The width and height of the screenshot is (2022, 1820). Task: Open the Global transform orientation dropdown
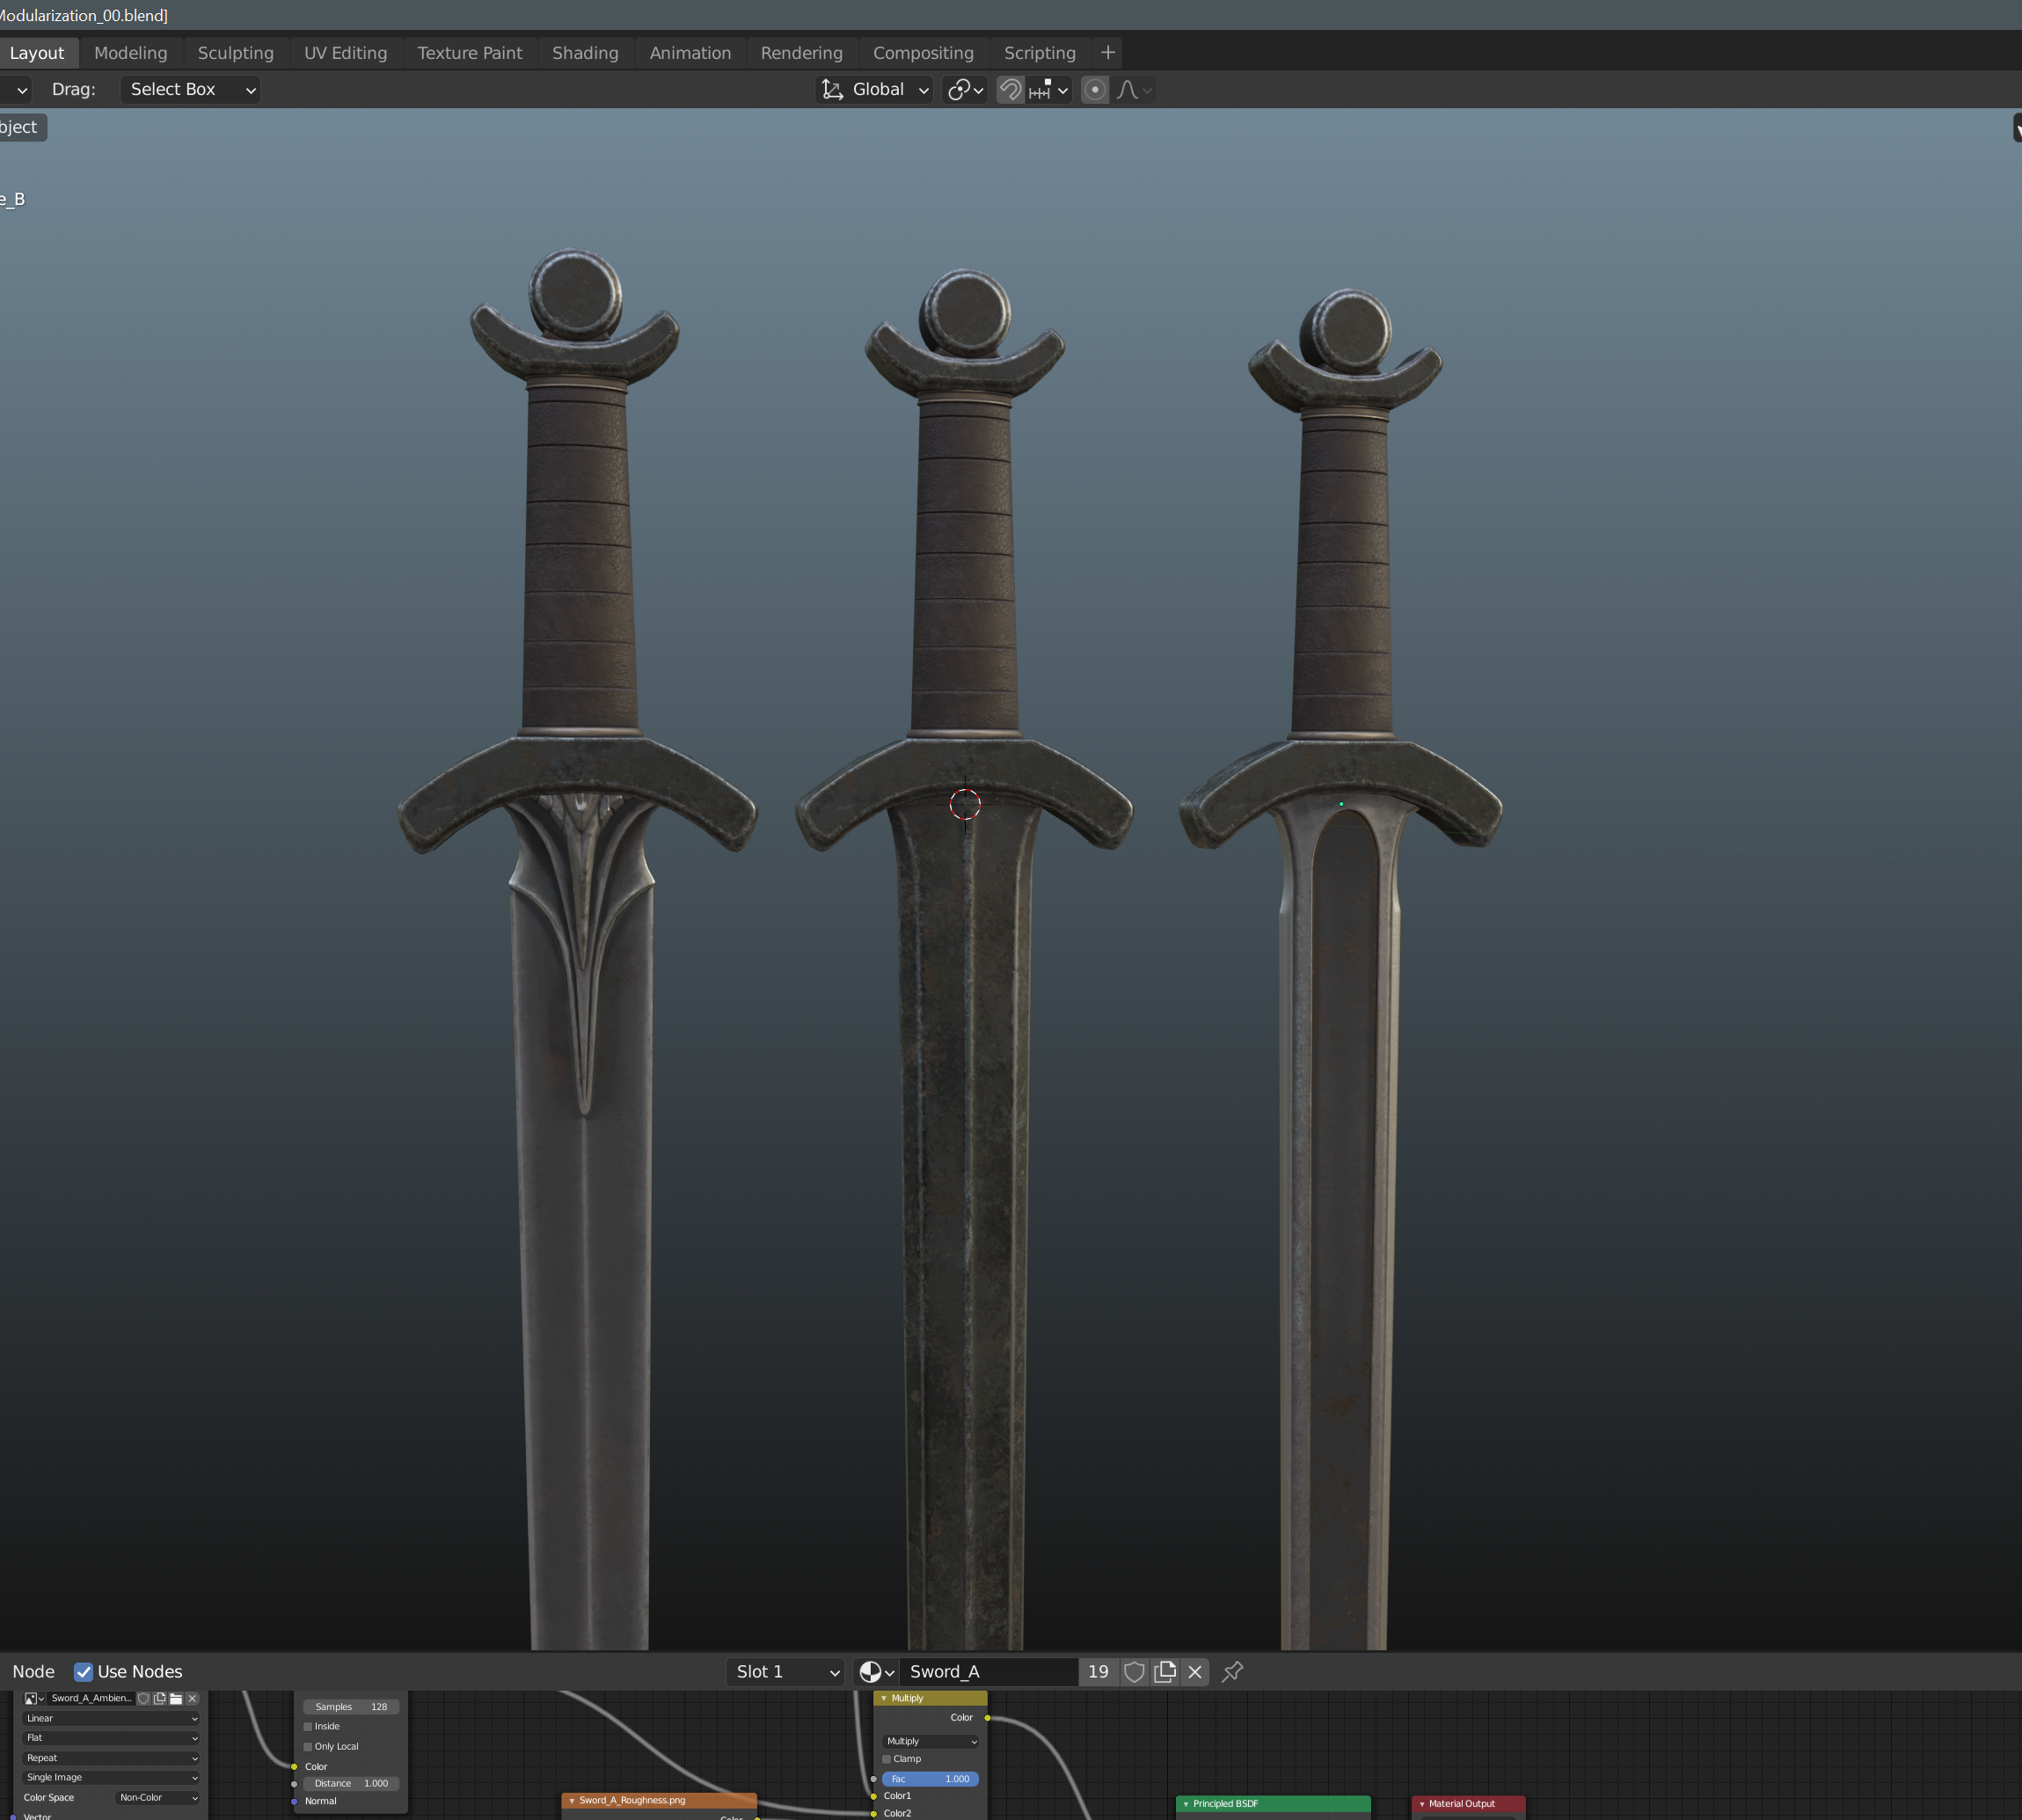coord(876,90)
